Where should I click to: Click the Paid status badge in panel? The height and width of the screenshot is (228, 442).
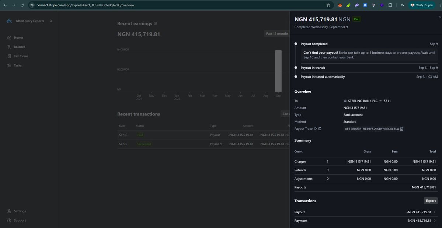(356, 19)
